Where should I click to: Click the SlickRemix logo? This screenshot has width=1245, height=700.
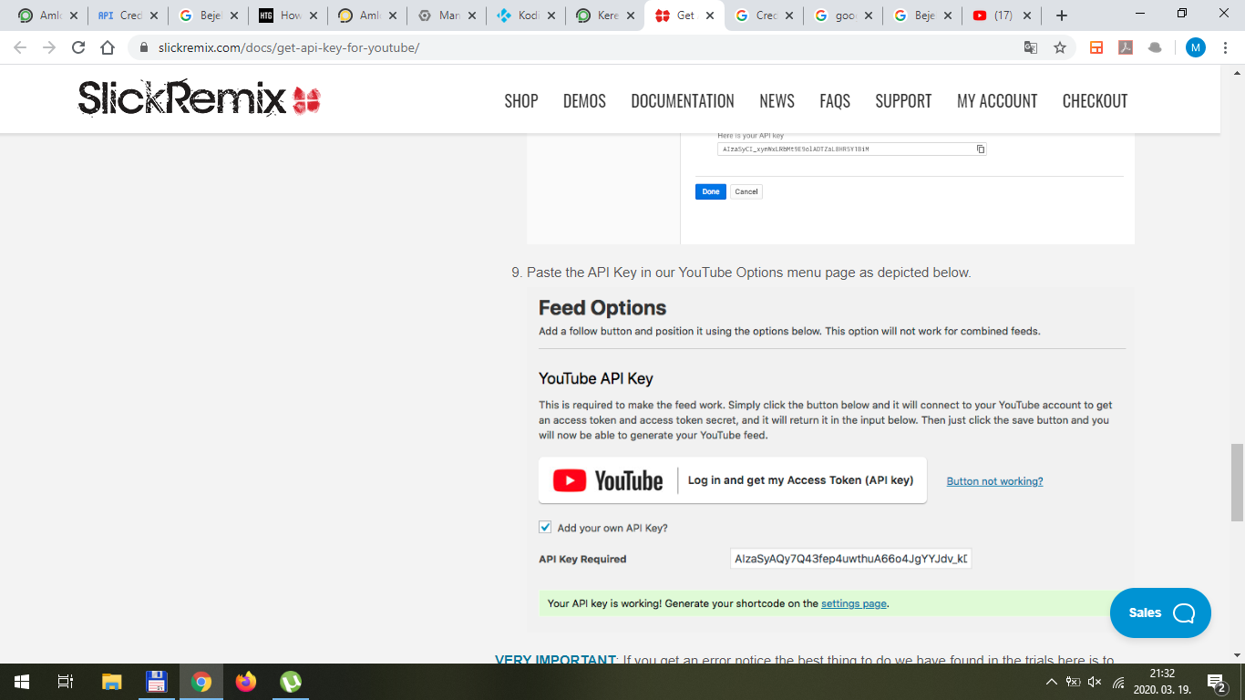pyautogui.click(x=199, y=99)
